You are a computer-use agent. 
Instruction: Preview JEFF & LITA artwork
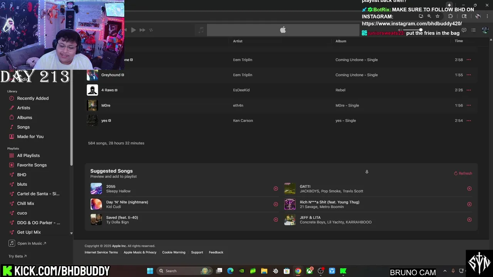[290, 220]
